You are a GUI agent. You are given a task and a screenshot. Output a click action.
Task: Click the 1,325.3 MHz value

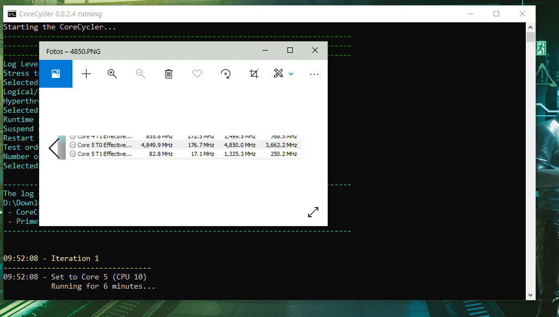pyautogui.click(x=239, y=154)
